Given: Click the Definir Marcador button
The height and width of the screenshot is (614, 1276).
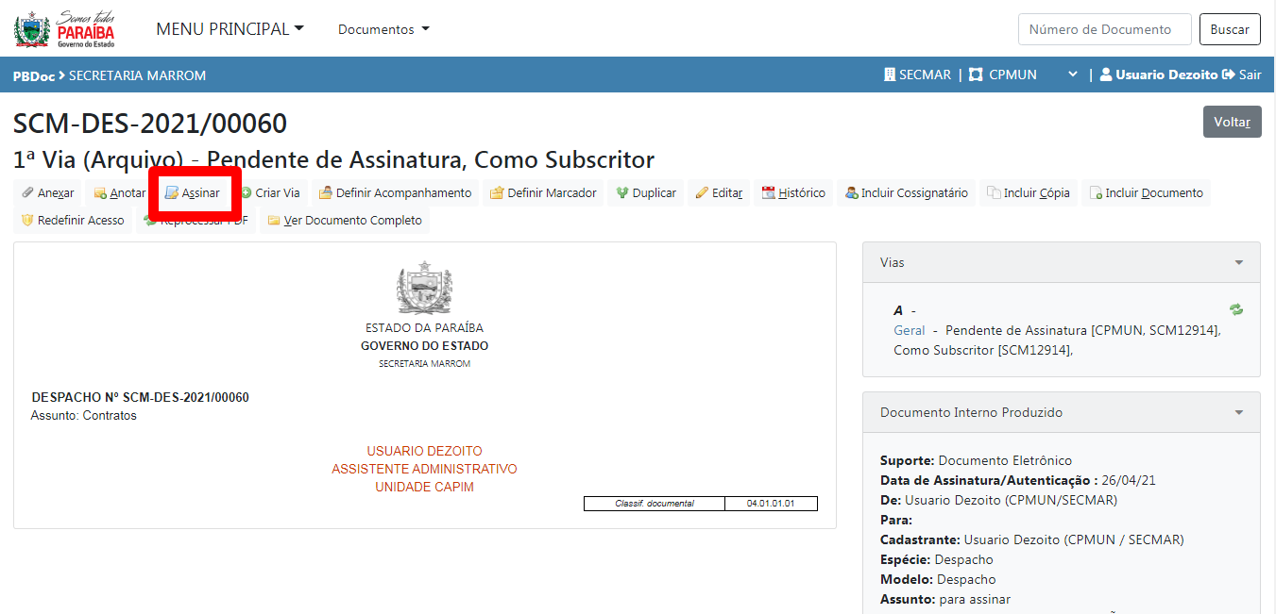Looking at the screenshot, I should click(x=544, y=193).
